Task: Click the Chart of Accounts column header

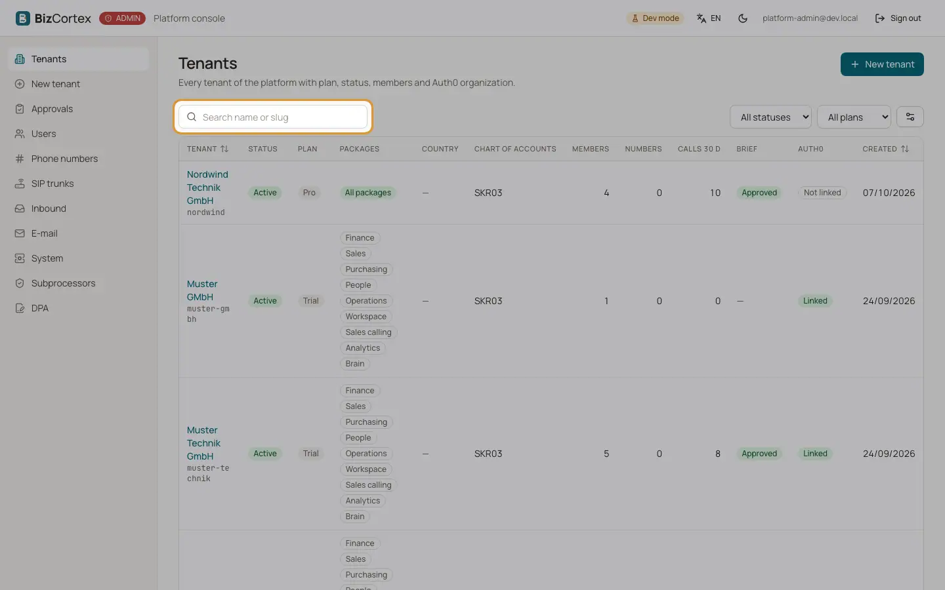Action: (x=515, y=149)
